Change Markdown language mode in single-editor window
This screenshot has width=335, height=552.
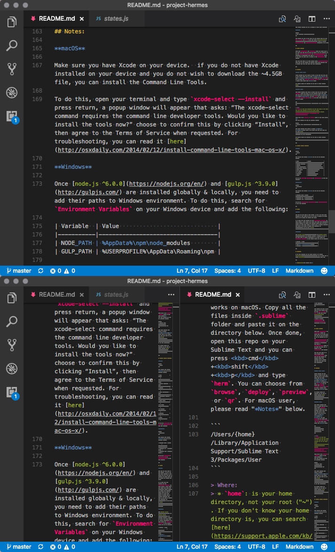(299, 271)
